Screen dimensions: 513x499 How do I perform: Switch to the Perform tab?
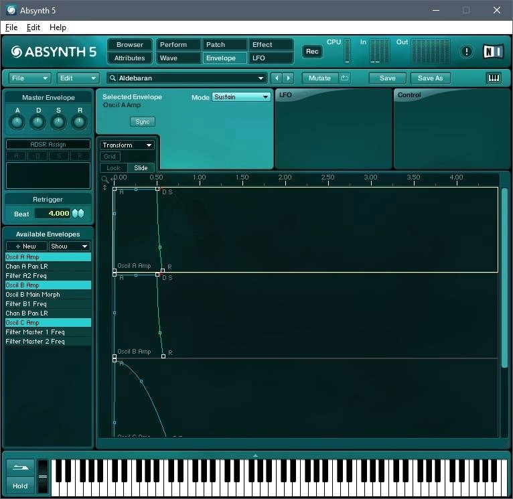click(178, 44)
